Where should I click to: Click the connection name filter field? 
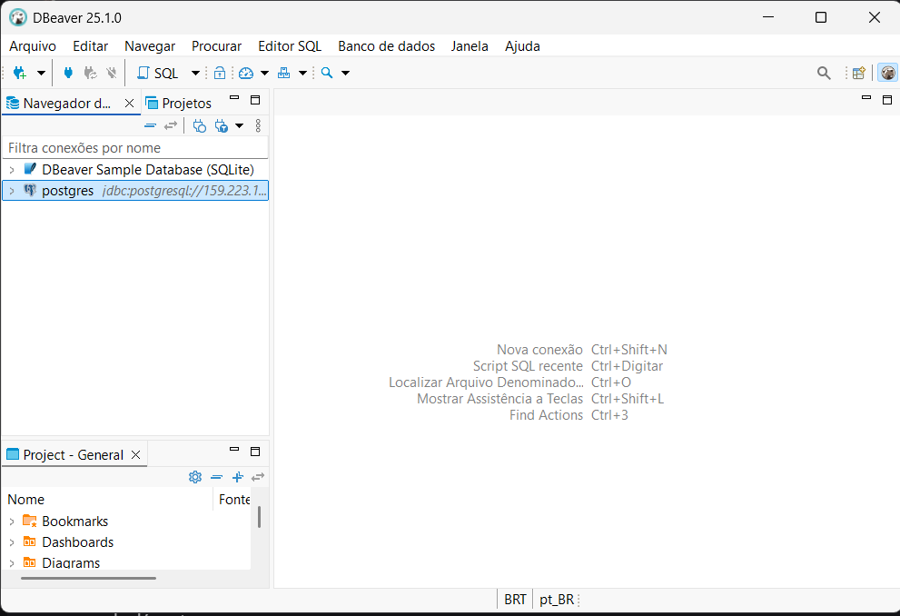(x=134, y=147)
